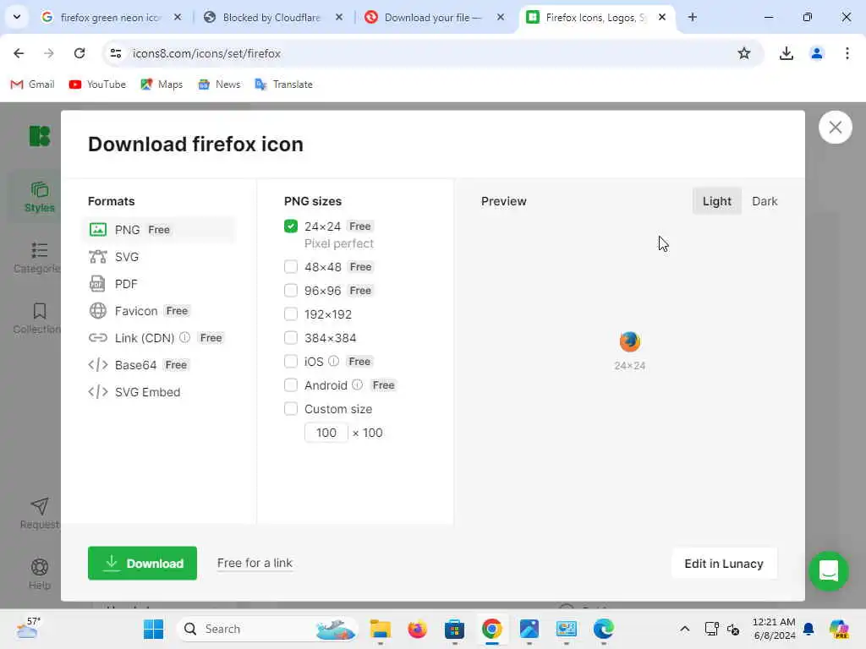The image size is (866, 649).
Task: Choose the SVG Embed code icon
Action: [98, 392]
